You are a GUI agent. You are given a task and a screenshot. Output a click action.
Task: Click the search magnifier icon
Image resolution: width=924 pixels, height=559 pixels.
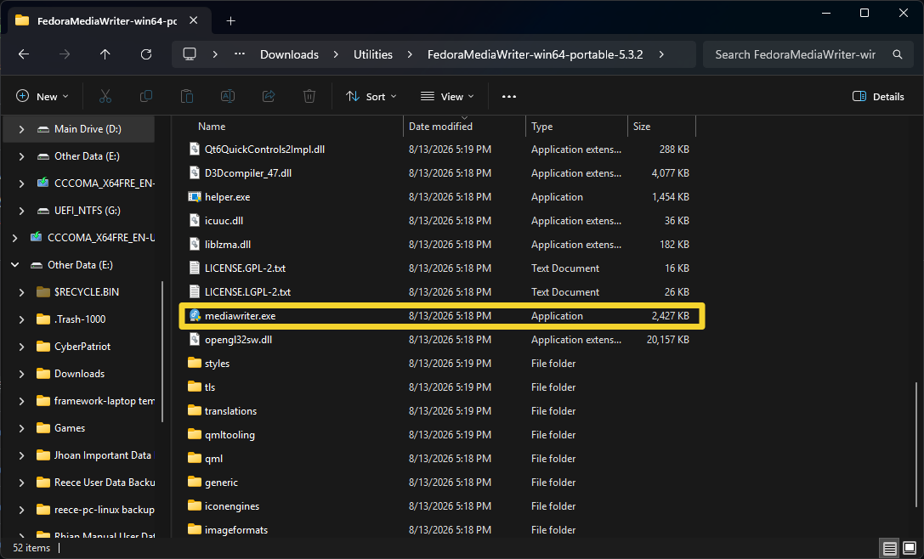coord(898,54)
